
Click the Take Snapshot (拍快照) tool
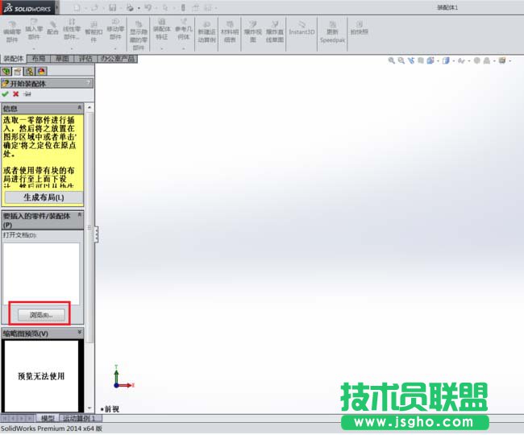click(x=359, y=28)
